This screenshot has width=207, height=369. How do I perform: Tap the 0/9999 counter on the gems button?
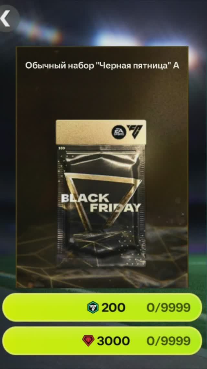[169, 341]
